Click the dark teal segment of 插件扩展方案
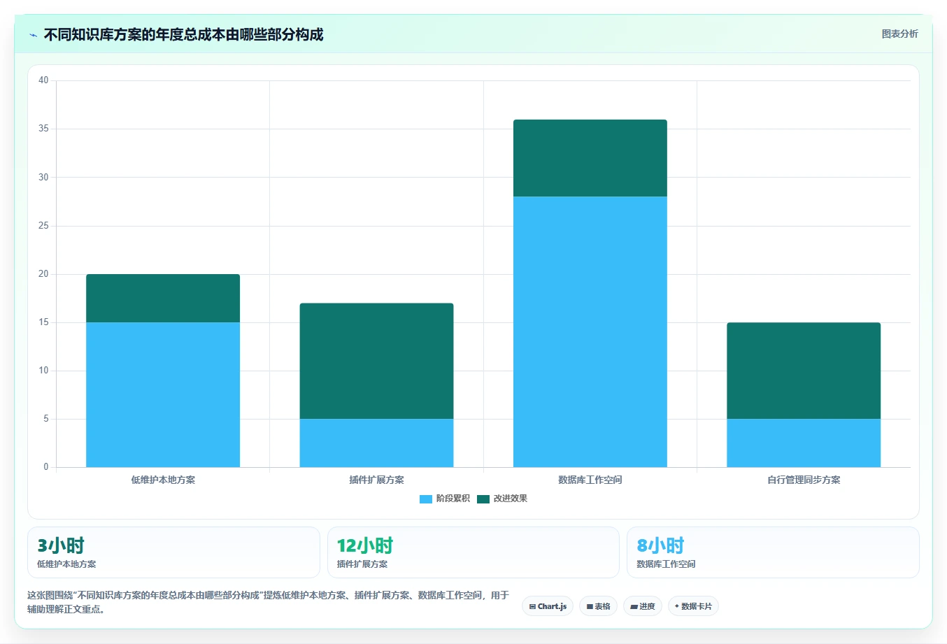Viewport: 947px width, 644px height. [x=376, y=361]
